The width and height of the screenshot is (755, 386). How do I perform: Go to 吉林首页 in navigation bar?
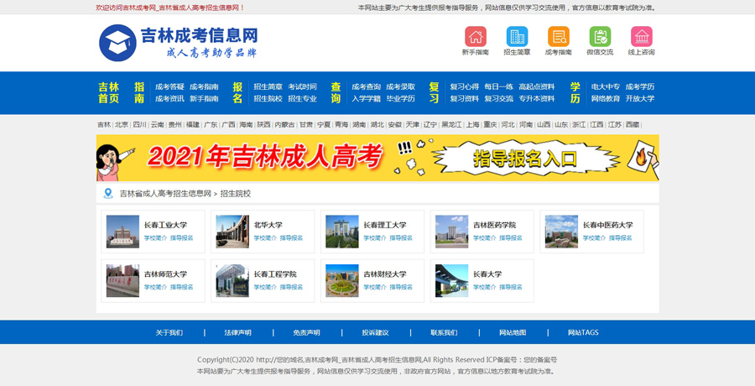coord(108,92)
